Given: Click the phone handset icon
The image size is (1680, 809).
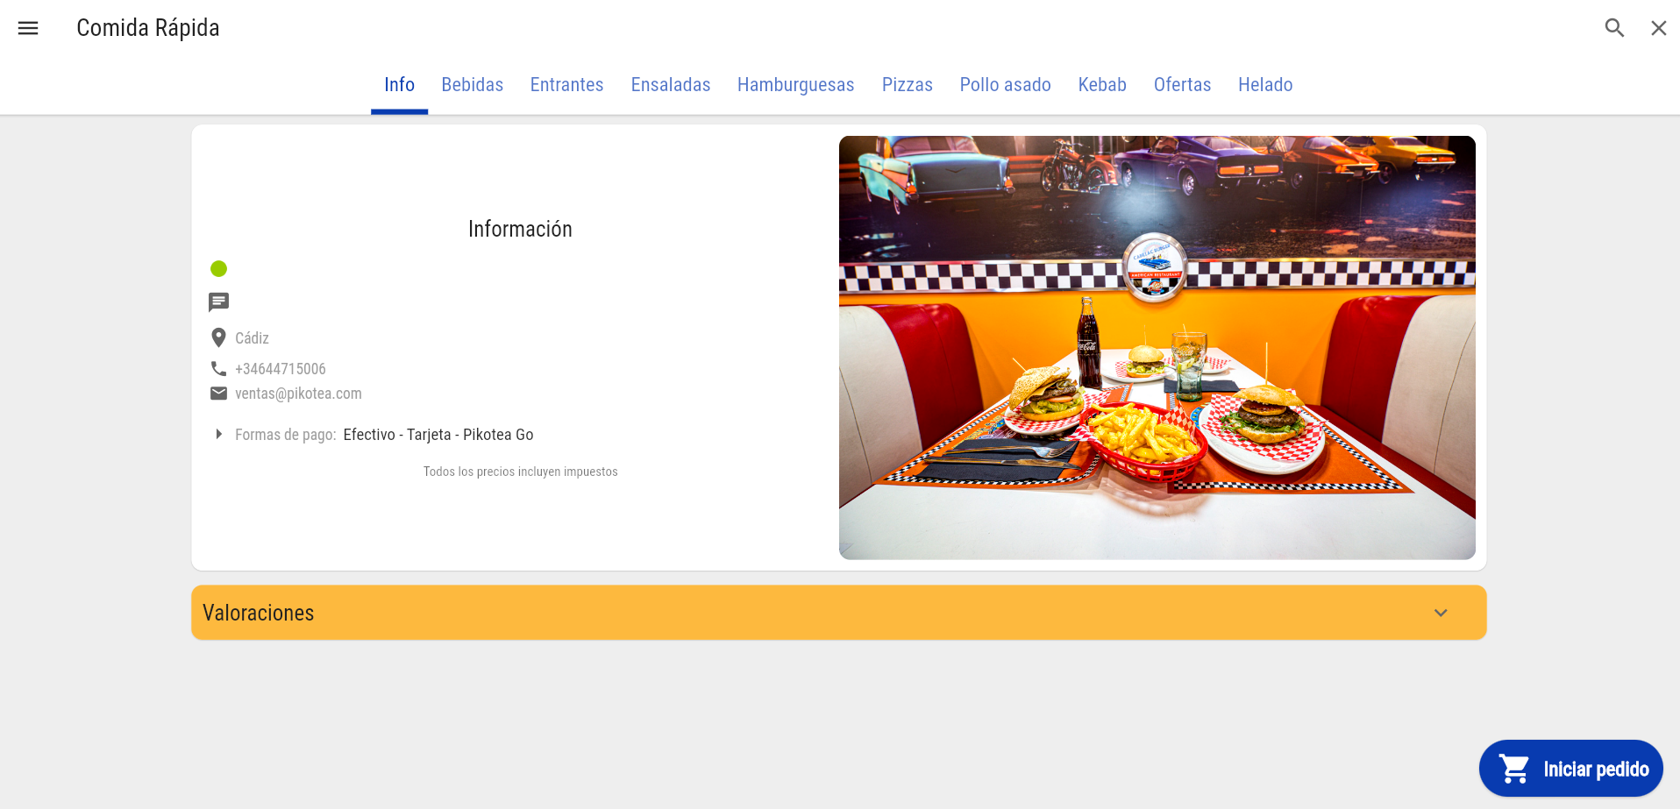Looking at the screenshot, I should pyautogui.click(x=218, y=368).
